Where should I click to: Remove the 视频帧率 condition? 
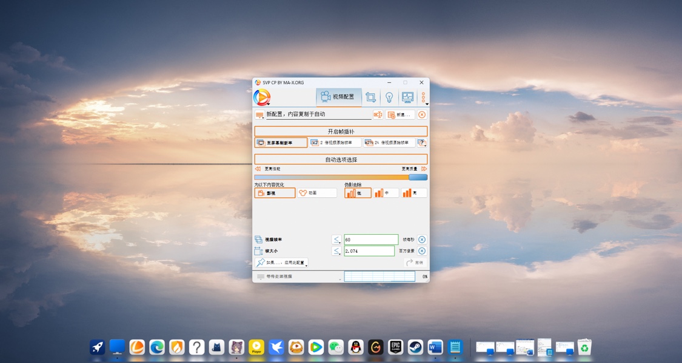(422, 240)
